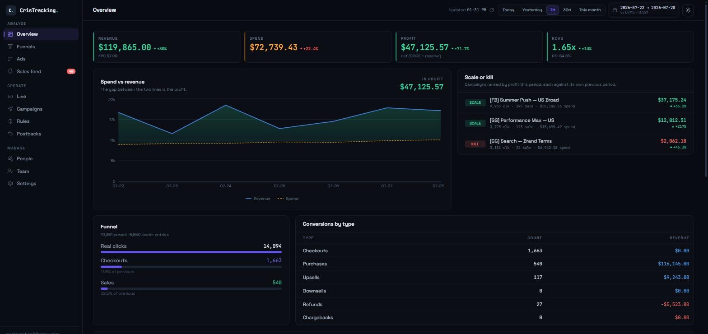Click the CrisTracking logo icon
Screen dimensions: 708x334
pyautogui.click(x=10, y=10)
